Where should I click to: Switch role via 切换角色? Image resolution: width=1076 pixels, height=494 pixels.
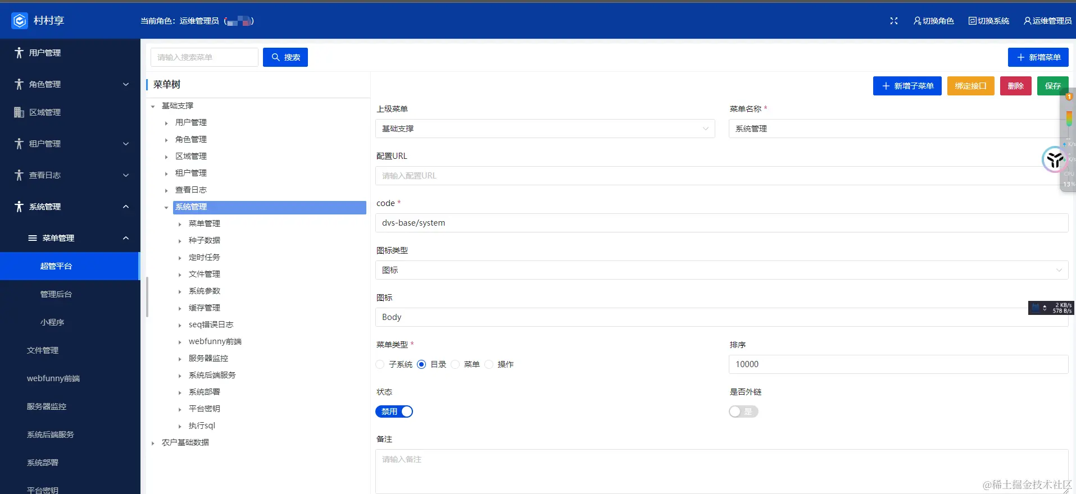pyautogui.click(x=933, y=21)
